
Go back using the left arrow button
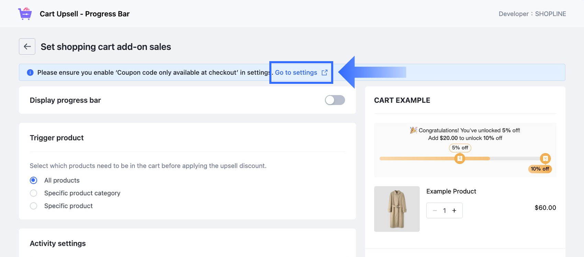[27, 46]
